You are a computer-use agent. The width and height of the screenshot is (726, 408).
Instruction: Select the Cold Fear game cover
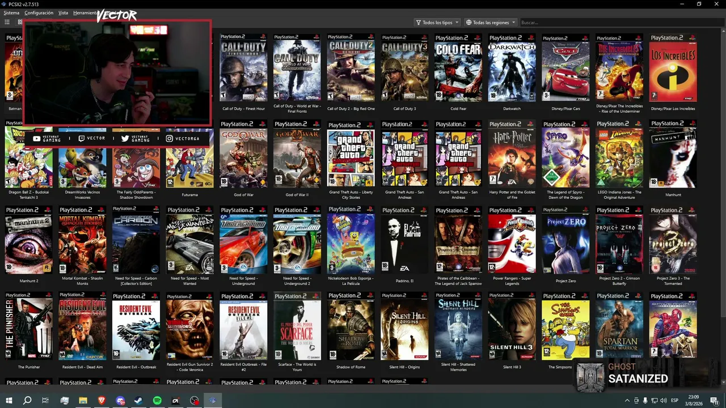click(x=458, y=68)
